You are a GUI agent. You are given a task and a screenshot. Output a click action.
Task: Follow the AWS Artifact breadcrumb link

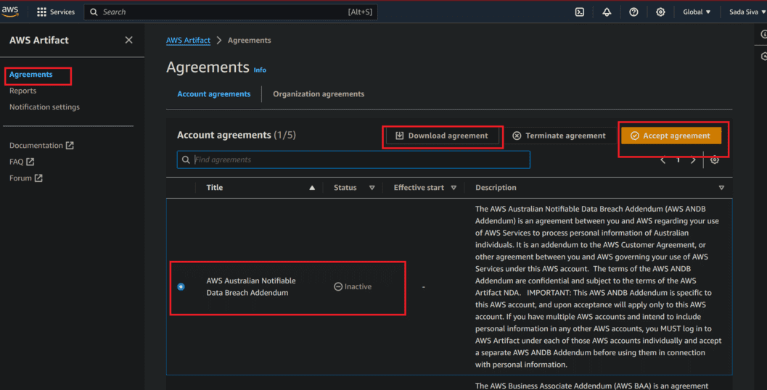pos(189,40)
